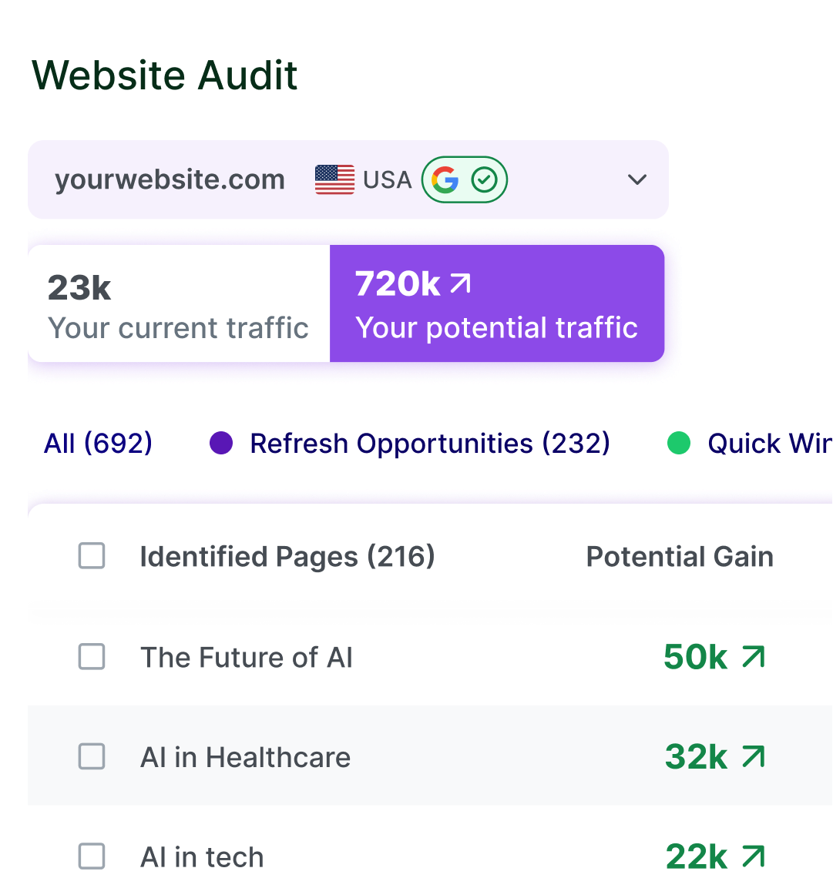Open the yourwebsite.com domain dropdown
This screenshot has width=833, height=878.
click(170, 179)
